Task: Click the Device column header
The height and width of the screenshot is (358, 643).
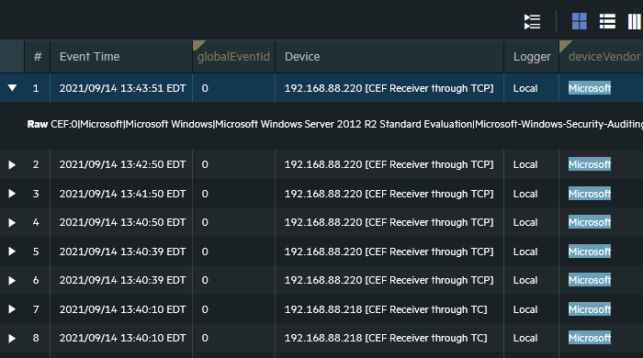Action: click(389, 57)
